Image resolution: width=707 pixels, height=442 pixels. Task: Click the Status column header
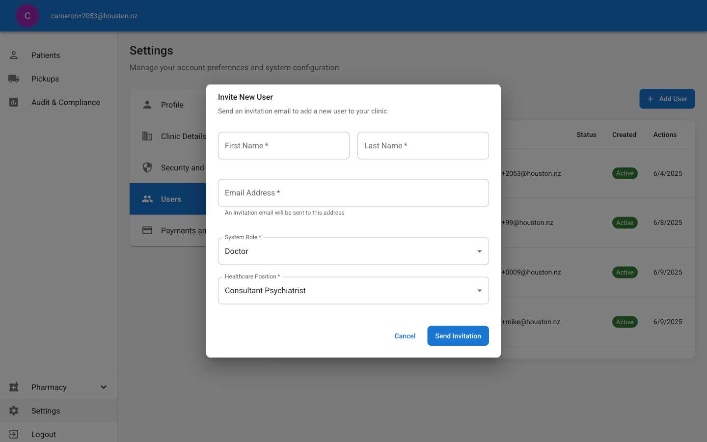coord(586,135)
